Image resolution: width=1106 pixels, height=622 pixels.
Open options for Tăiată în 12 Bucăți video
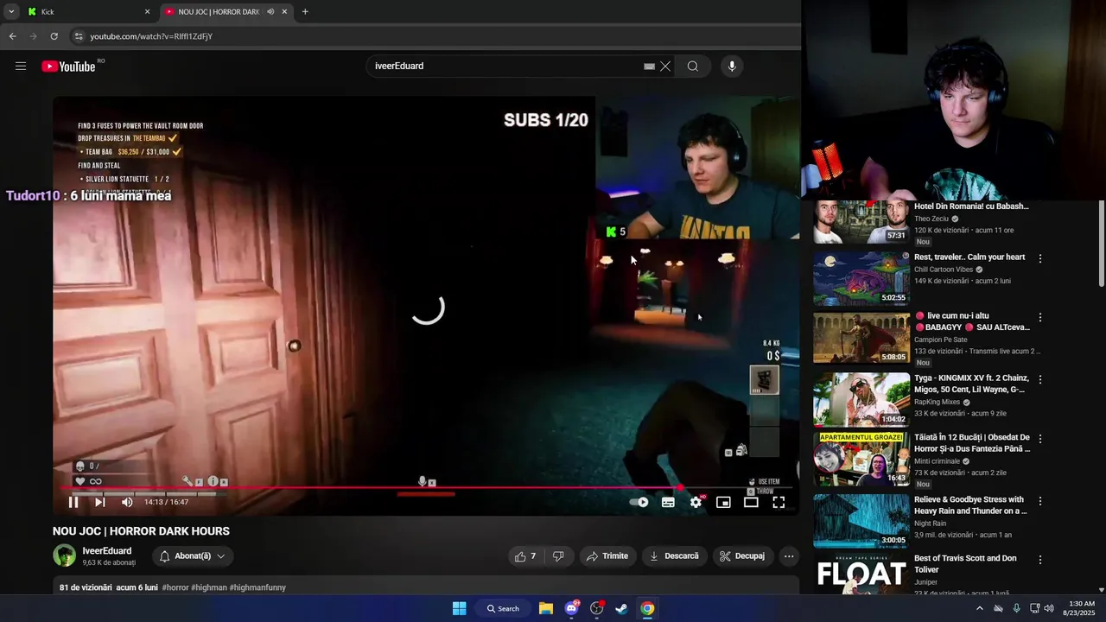1040,439
